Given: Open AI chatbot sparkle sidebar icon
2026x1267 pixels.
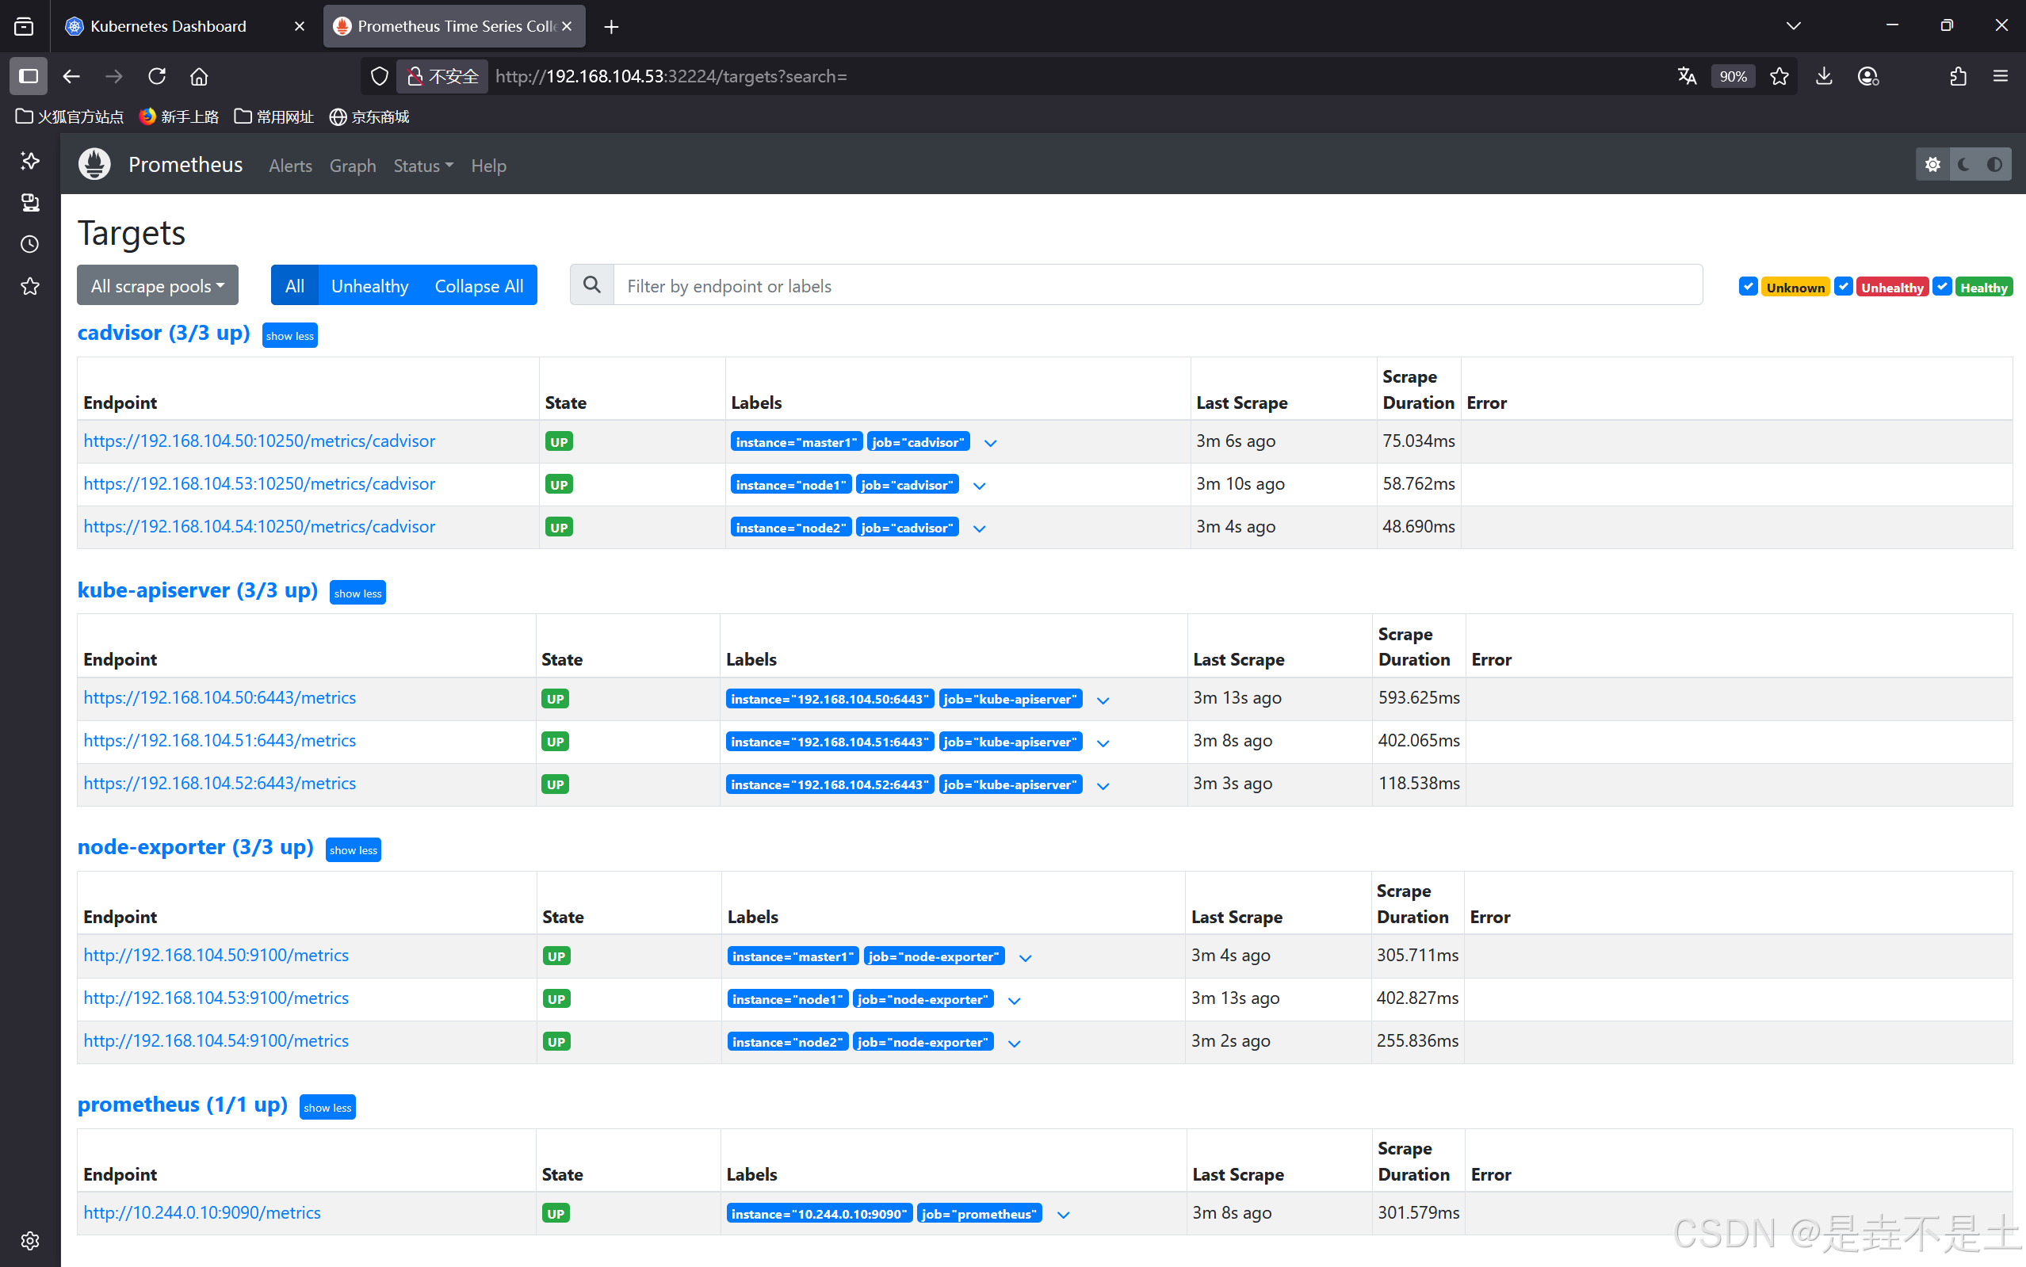Looking at the screenshot, I should [30, 160].
